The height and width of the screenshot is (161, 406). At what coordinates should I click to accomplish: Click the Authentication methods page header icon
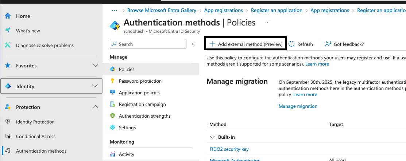pos(115,25)
